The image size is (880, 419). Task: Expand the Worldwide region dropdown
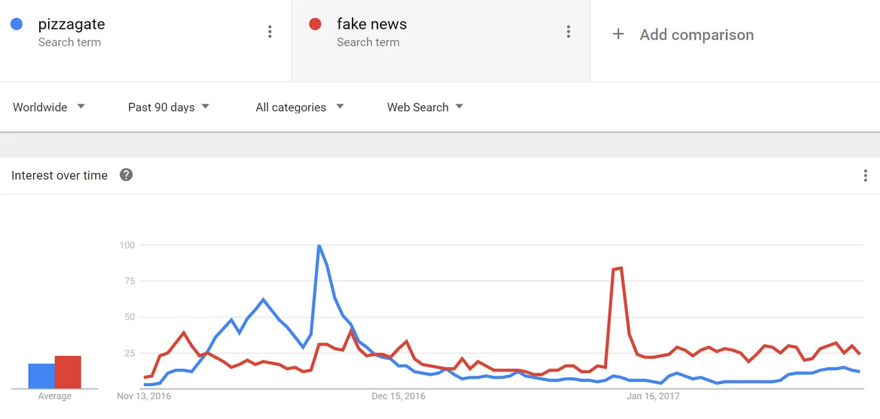coord(49,107)
